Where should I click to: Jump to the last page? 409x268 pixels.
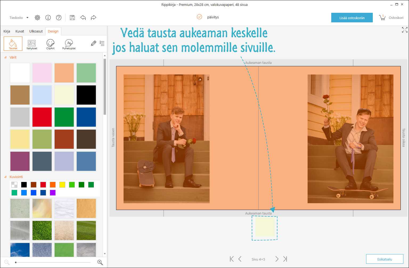coord(285,259)
